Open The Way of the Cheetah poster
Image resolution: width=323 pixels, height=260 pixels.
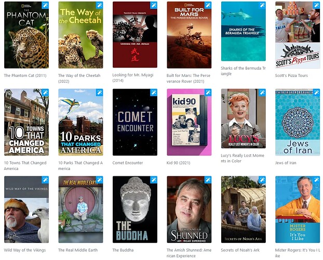click(81, 35)
